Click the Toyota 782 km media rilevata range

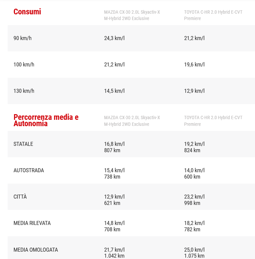point(192,229)
